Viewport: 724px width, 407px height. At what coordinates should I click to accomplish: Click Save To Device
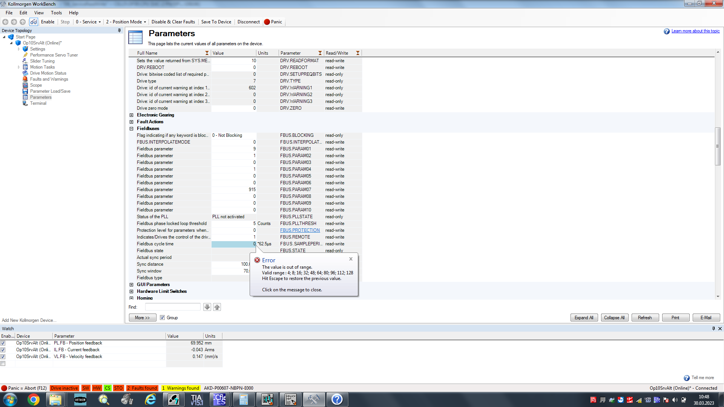[x=216, y=22]
